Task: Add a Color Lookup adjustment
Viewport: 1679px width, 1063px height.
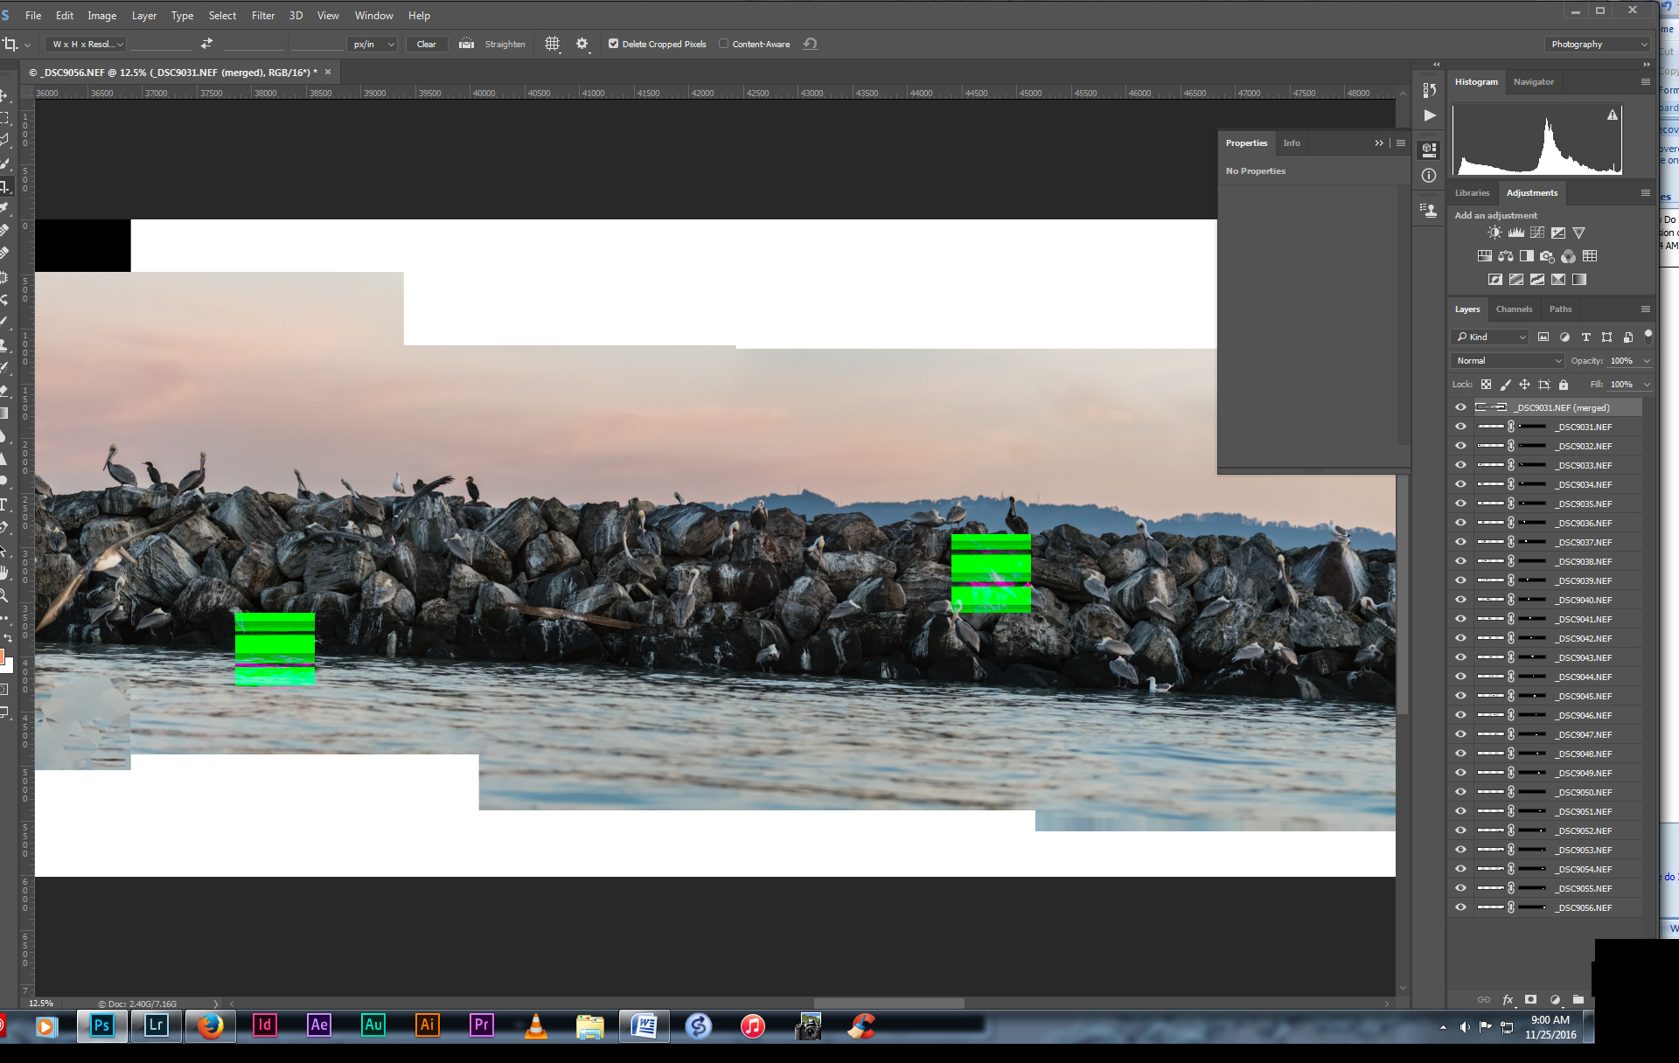Action: (1590, 256)
